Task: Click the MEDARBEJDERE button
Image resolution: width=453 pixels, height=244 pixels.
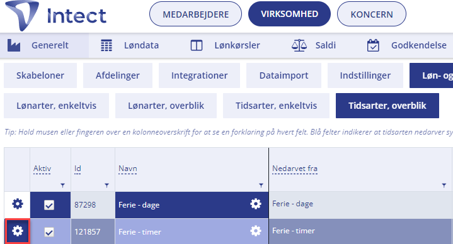Action: [x=195, y=14]
